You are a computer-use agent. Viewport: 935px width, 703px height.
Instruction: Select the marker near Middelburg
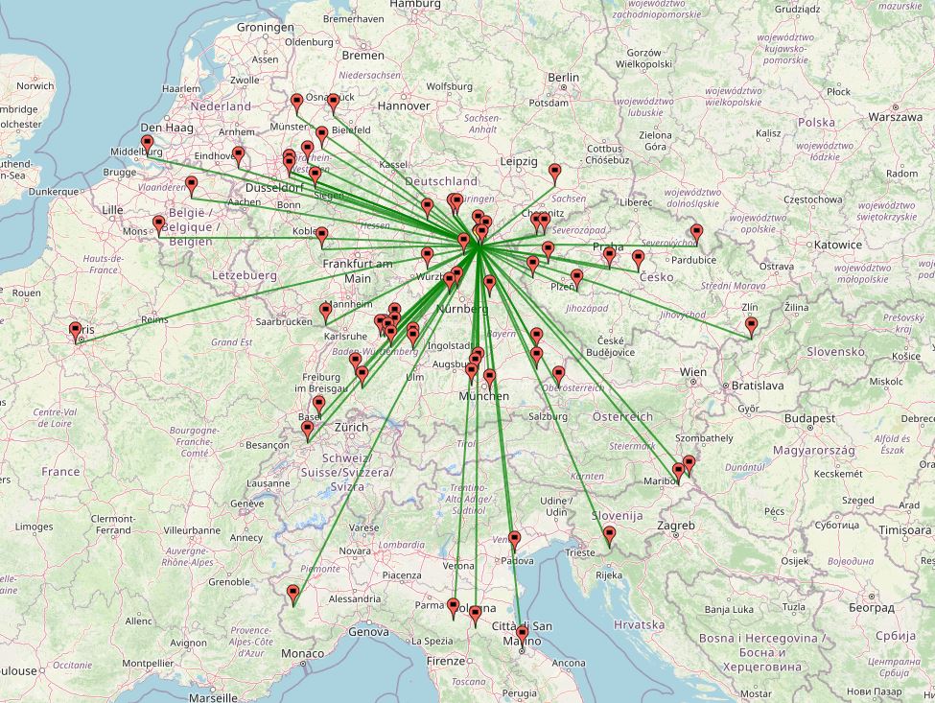click(x=148, y=145)
